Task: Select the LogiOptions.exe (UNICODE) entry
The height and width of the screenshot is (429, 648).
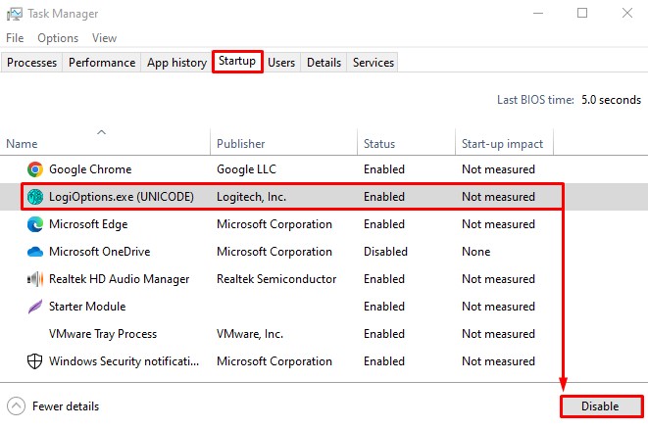Action: click(x=122, y=197)
